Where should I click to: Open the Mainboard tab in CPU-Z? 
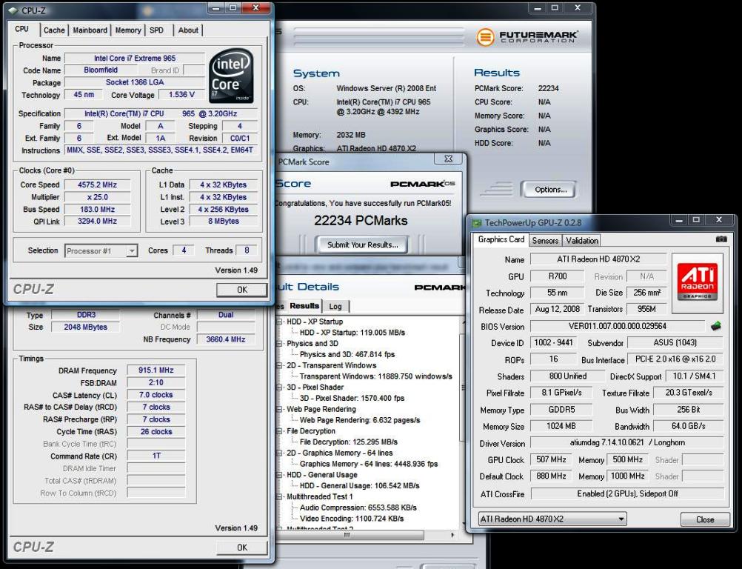(x=90, y=30)
